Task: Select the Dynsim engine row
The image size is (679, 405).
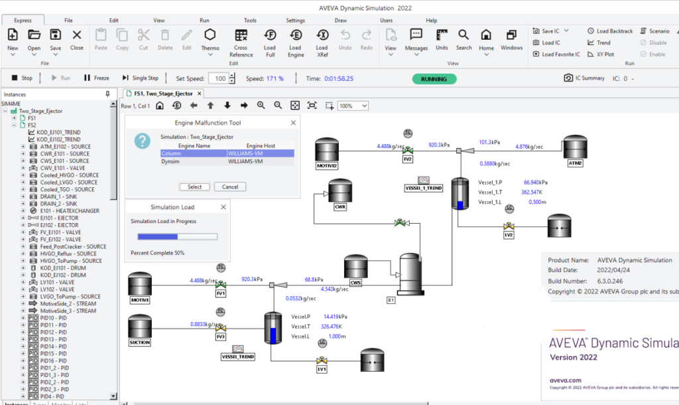Action: tap(227, 161)
